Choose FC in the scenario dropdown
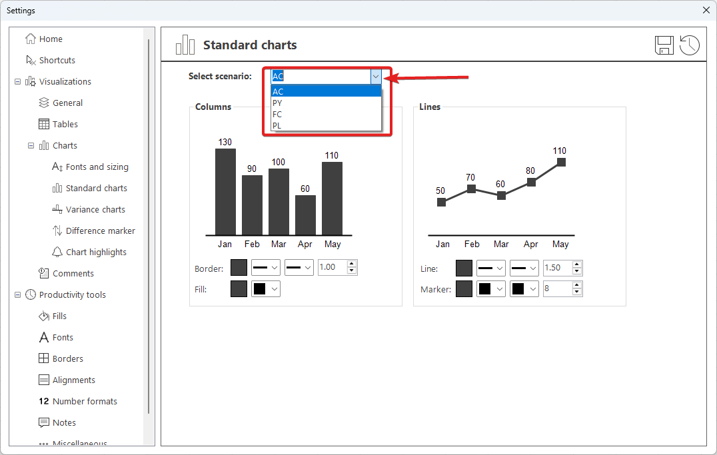The image size is (717, 455). tap(277, 115)
